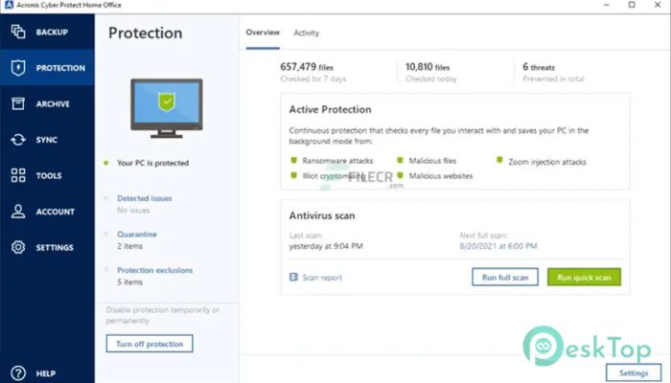The image size is (671, 383).
Task: Switch to the Activity tab
Action: pyautogui.click(x=307, y=33)
